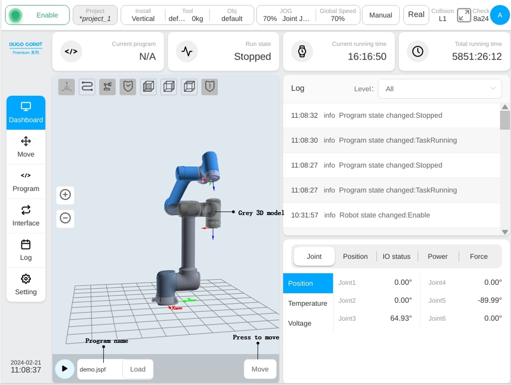Open the Collision L1 setting
This screenshot has height=385, width=511.
[x=442, y=15]
